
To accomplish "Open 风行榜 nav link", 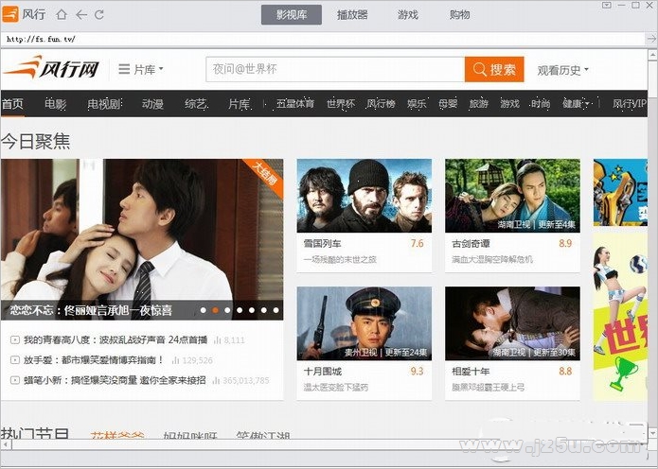I will point(381,103).
